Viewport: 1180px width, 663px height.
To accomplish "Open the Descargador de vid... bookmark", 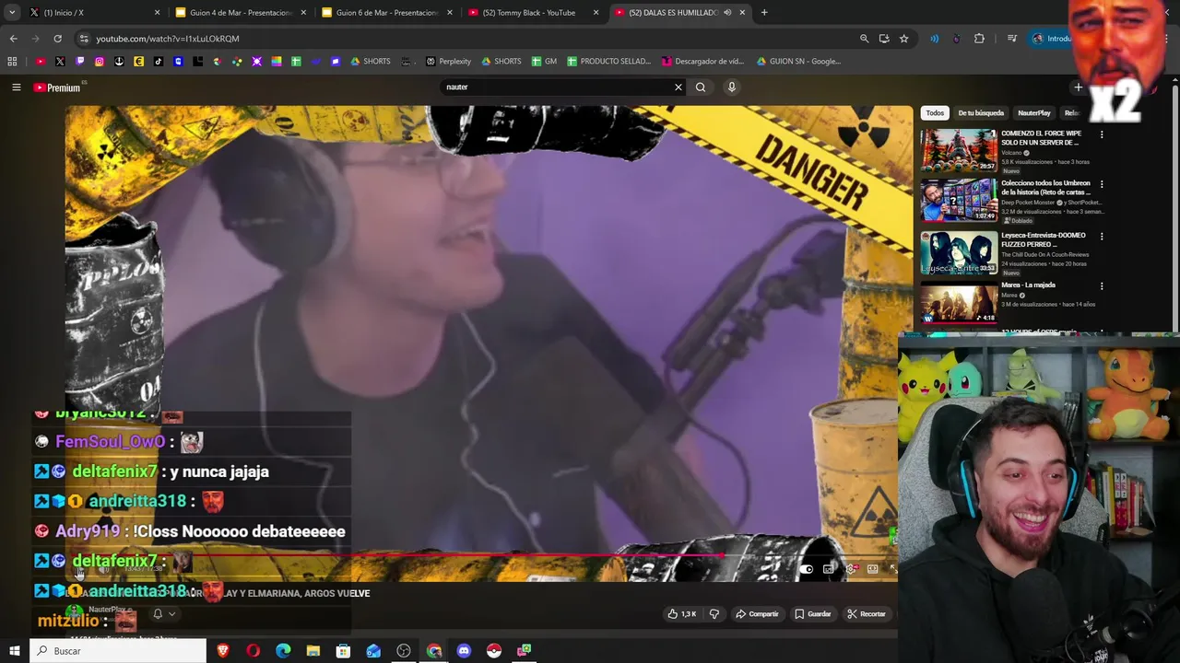I will 702,62.
